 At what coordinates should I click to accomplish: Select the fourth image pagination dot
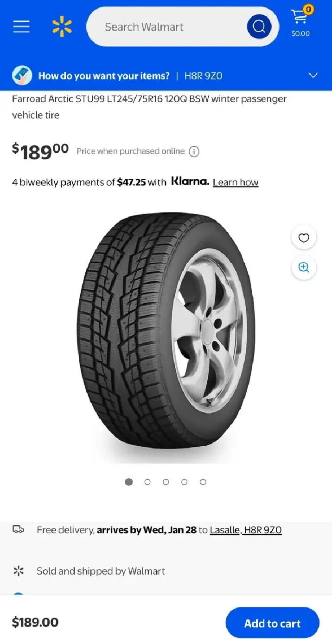[185, 482]
